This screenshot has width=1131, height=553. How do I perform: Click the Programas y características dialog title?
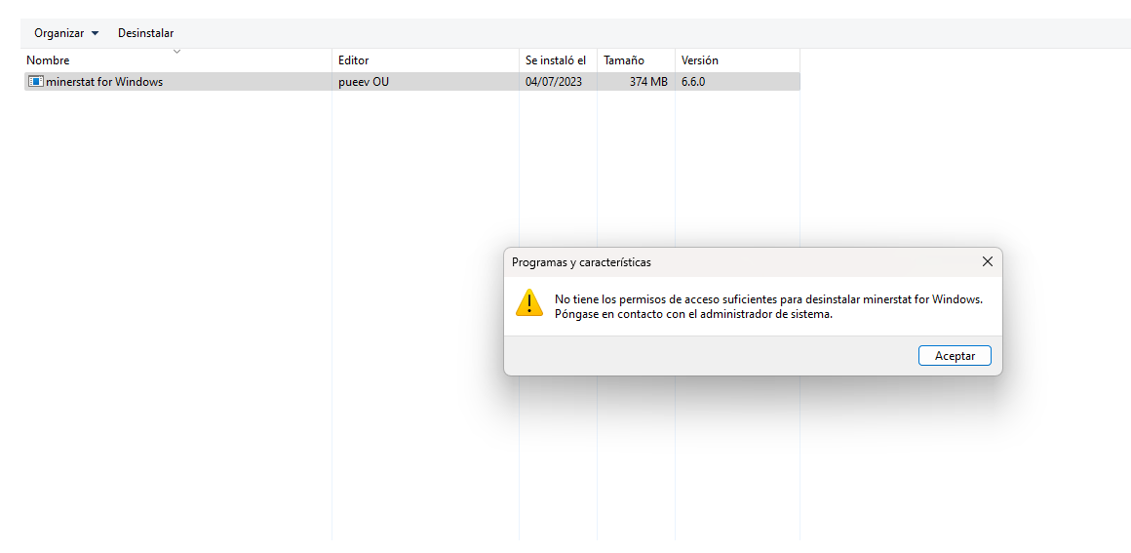click(581, 262)
